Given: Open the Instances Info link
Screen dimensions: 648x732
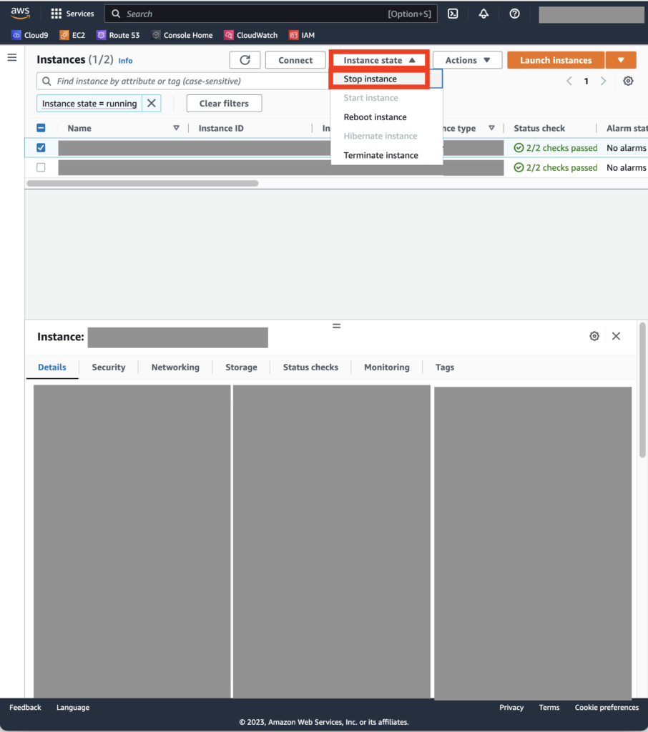Looking at the screenshot, I should [125, 61].
